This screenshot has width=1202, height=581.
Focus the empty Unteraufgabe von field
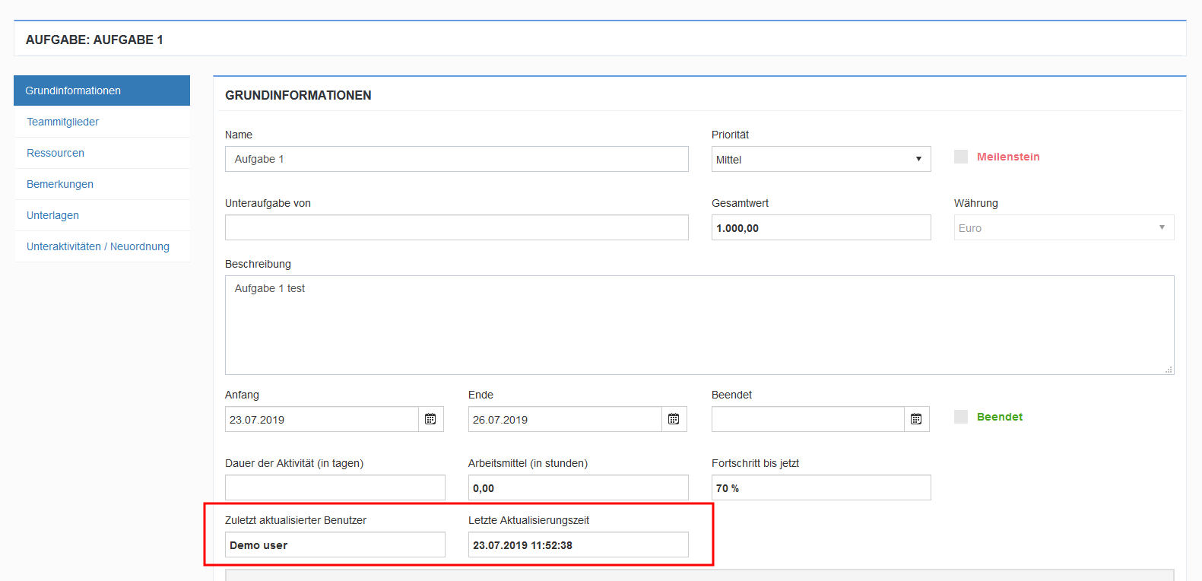(x=457, y=227)
